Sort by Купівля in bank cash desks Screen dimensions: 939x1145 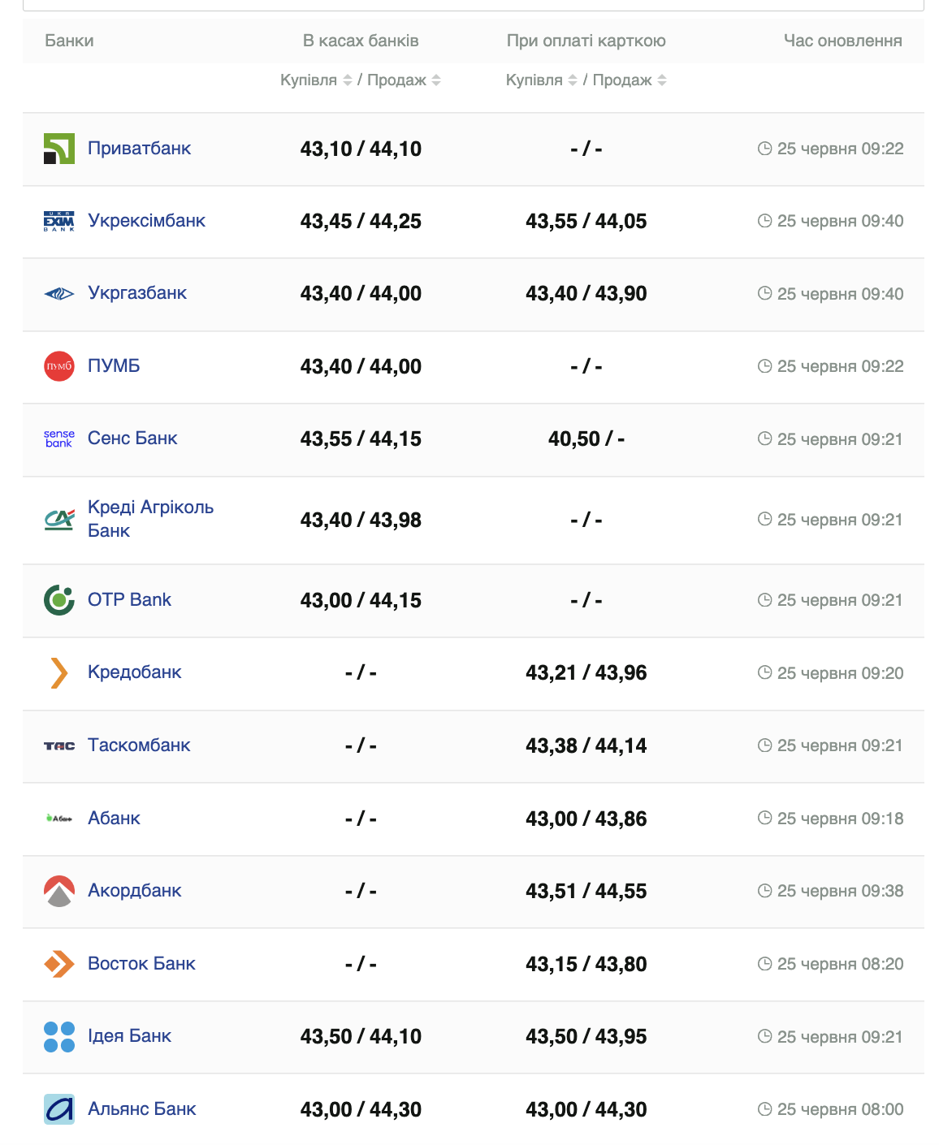pyautogui.click(x=316, y=80)
